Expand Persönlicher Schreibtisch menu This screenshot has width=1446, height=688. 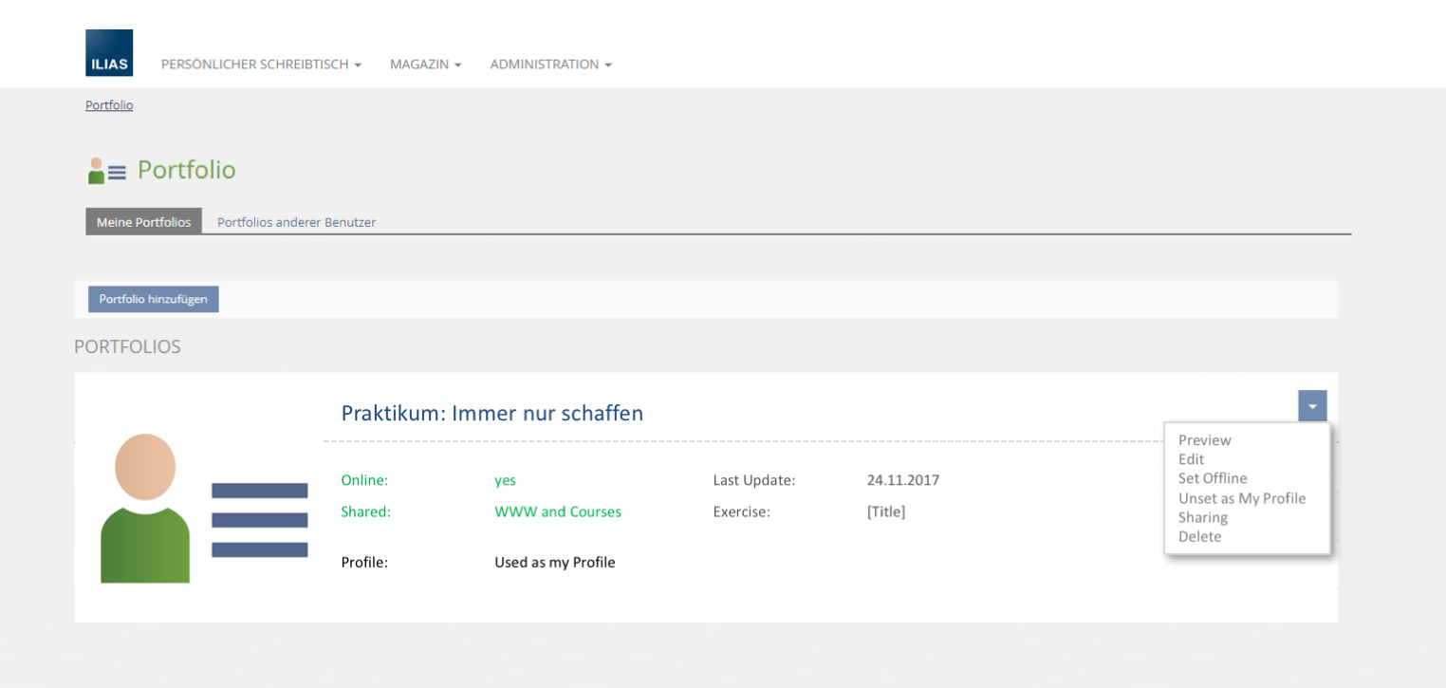click(261, 65)
